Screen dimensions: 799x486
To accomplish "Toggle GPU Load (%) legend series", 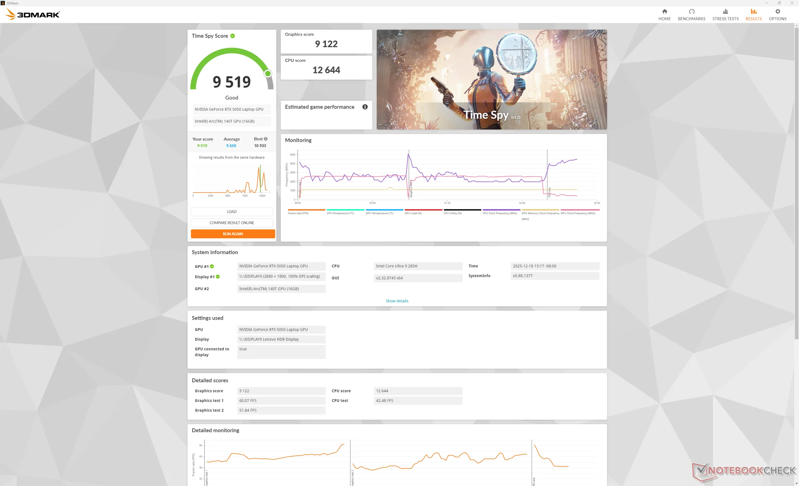I will pos(413,213).
